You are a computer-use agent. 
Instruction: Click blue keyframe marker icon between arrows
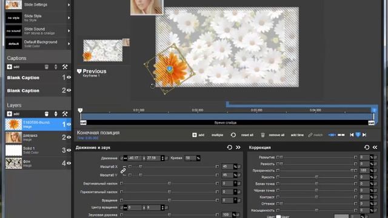358,134
